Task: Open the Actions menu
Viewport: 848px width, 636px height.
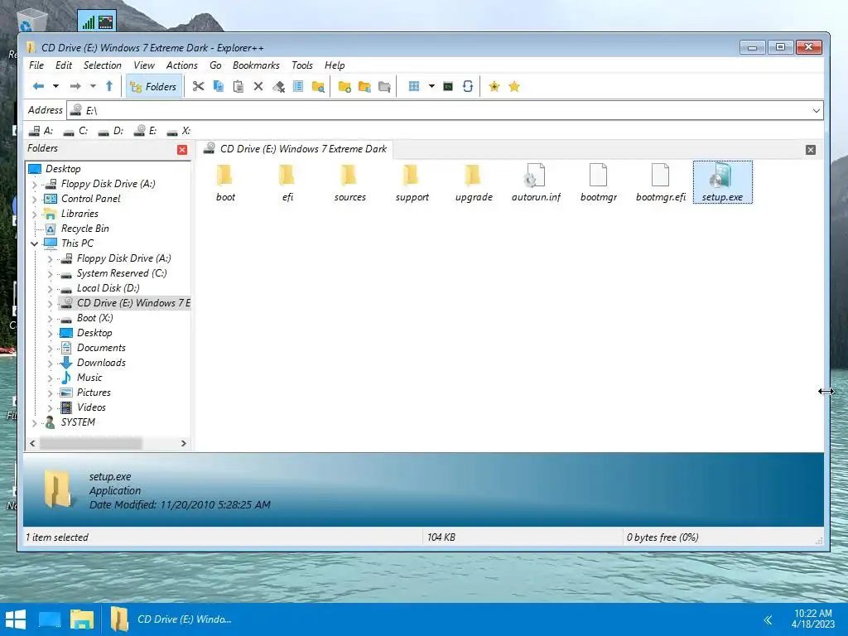Action: pos(181,65)
